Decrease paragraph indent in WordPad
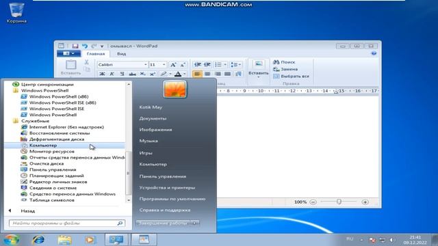 pyautogui.click(x=198, y=65)
